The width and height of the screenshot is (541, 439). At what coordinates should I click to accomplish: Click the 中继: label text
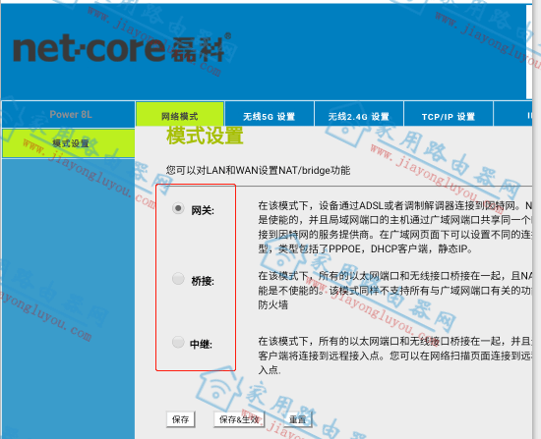coord(201,344)
